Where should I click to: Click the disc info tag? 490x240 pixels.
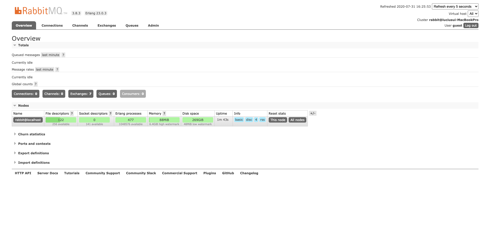[x=249, y=120]
